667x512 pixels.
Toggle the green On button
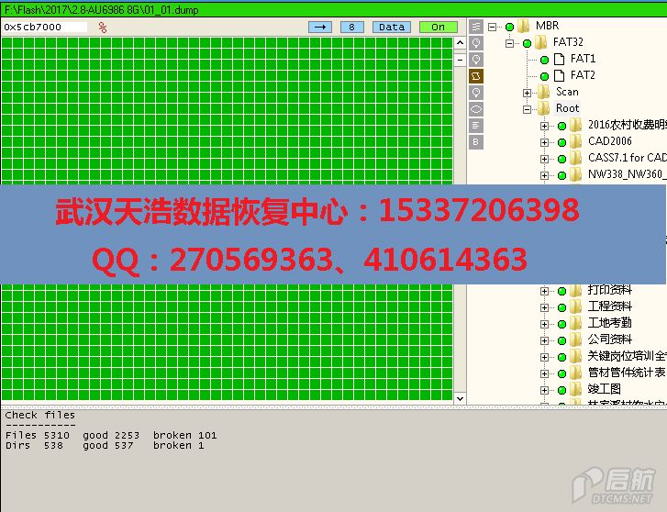438,27
